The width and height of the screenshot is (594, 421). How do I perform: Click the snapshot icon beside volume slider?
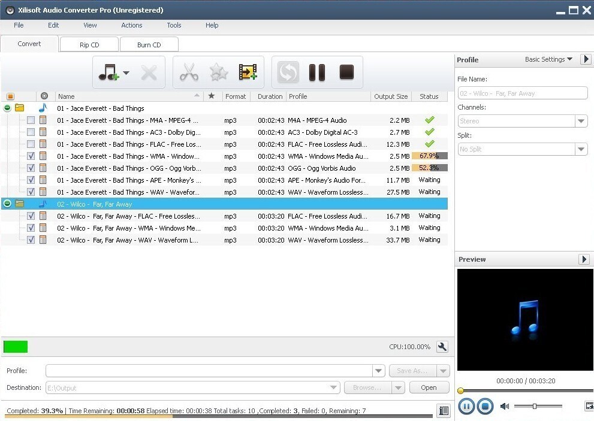[589, 406]
